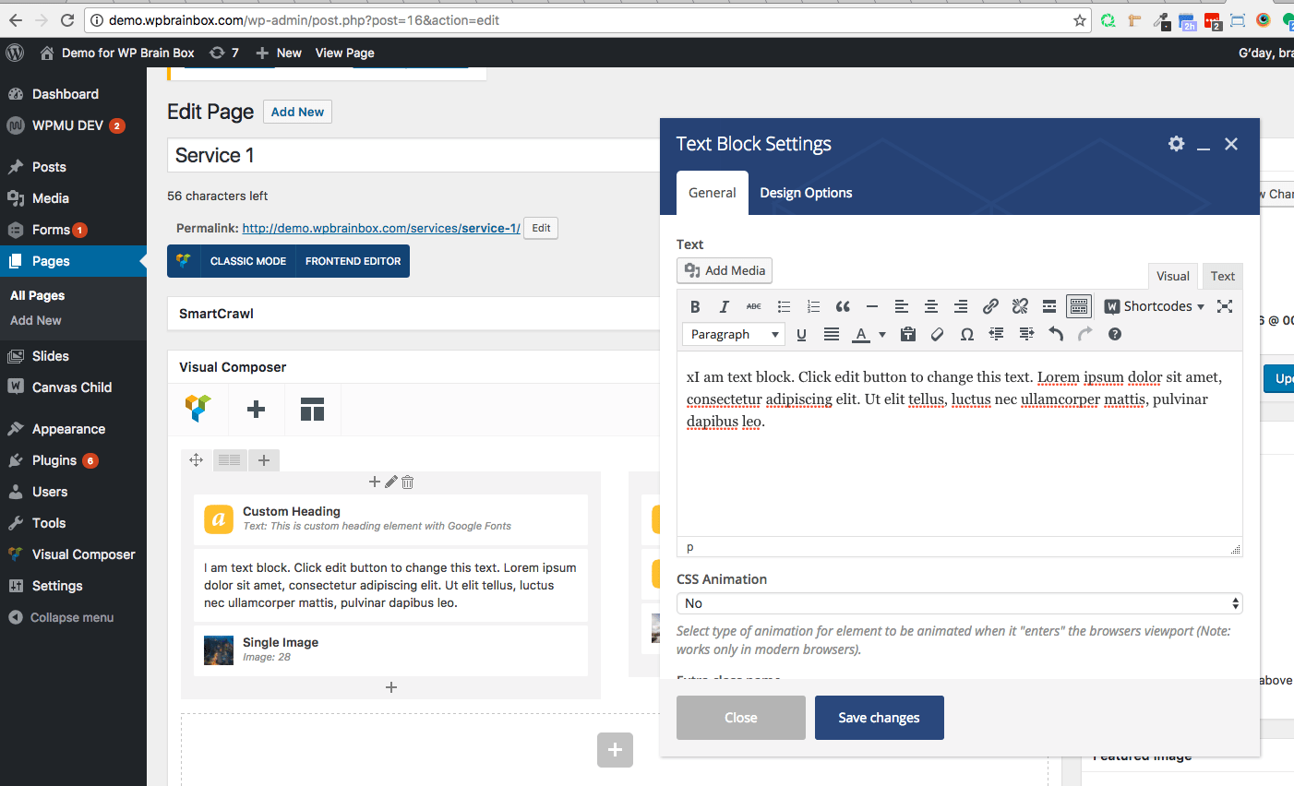Save changes to the text block
1294x786 pixels.
point(880,718)
